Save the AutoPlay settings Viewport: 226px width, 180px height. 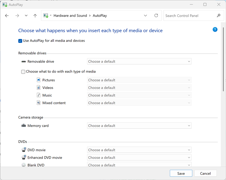pyautogui.click(x=181, y=173)
